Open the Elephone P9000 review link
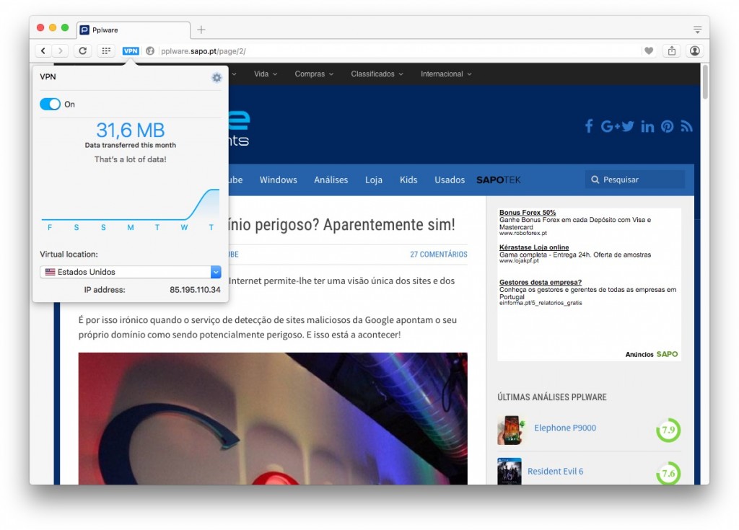The height and width of the screenshot is (530, 739). coord(564,428)
